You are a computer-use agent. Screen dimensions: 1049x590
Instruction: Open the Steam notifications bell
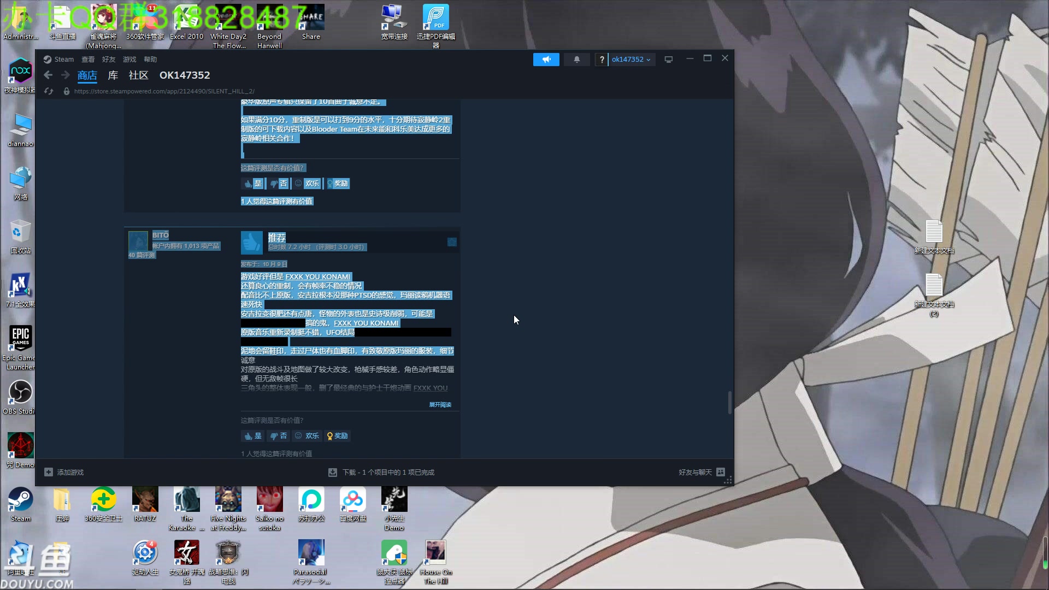click(x=576, y=60)
